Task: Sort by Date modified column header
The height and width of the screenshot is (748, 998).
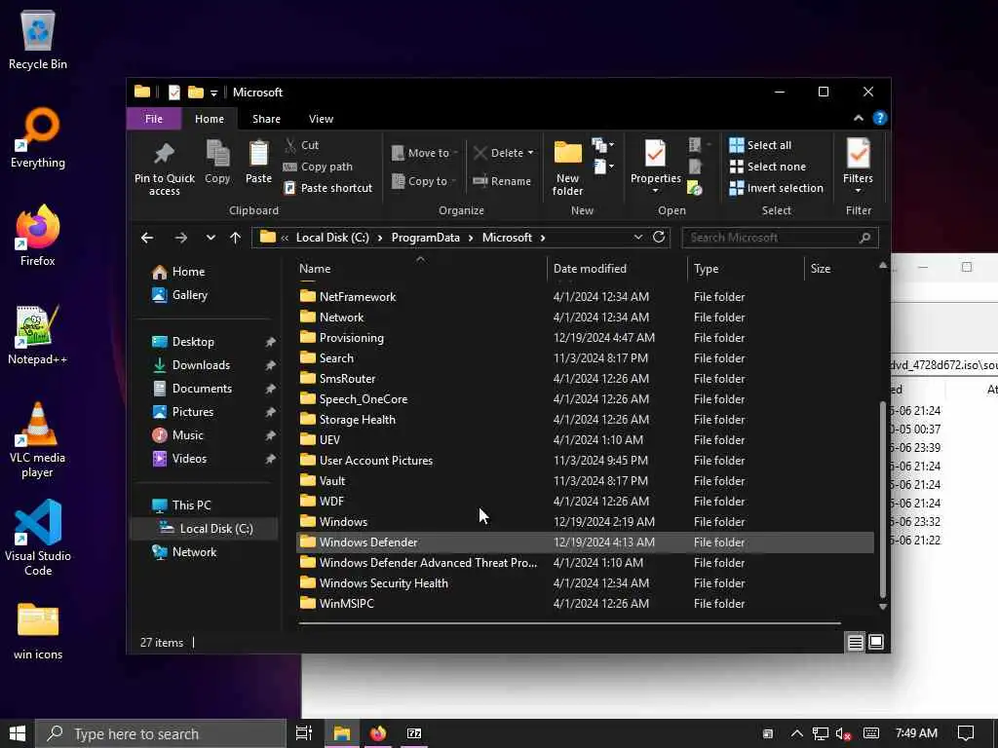Action: tap(617, 269)
